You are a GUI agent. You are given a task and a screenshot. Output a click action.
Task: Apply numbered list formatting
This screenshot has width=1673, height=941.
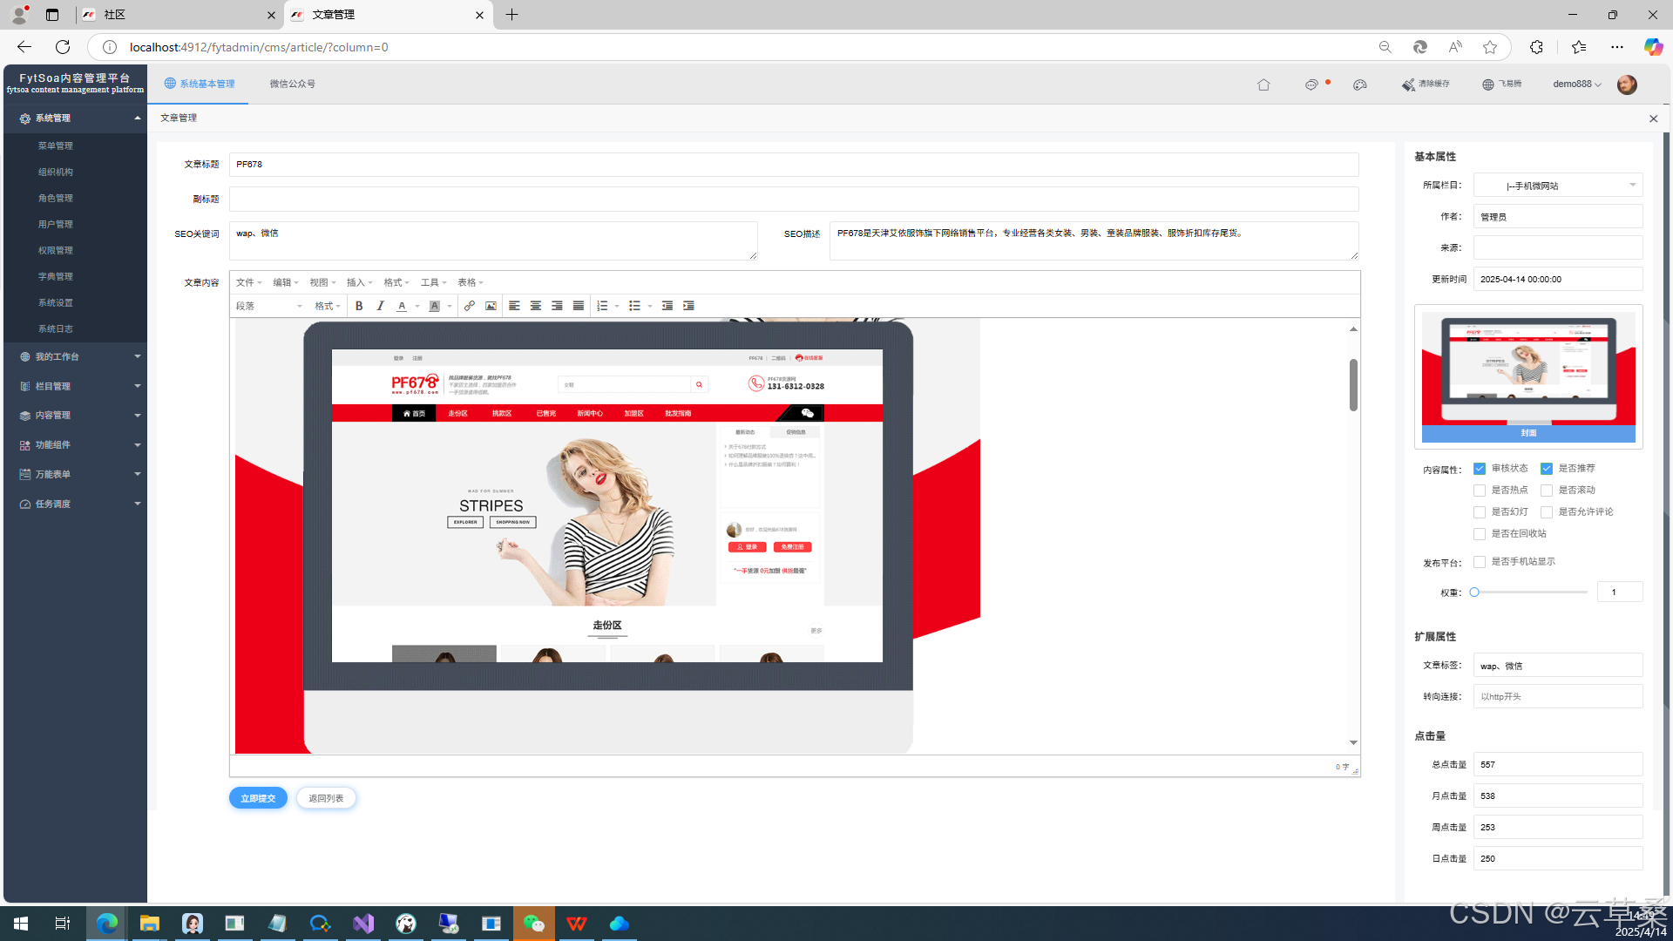[x=602, y=306]
